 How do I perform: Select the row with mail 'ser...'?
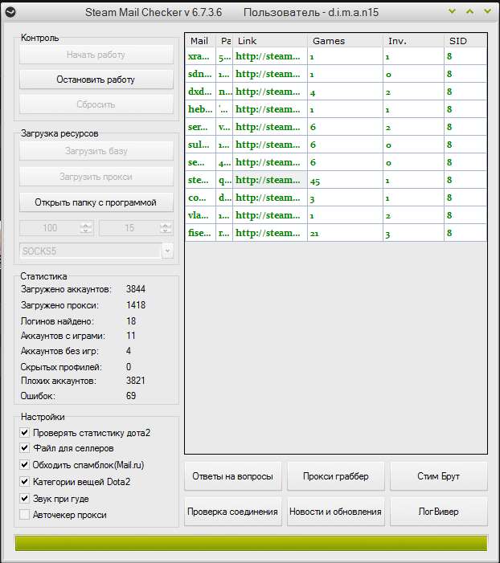[336, 127]
